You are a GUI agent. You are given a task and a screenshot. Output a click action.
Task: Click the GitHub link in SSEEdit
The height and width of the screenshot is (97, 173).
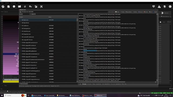pos(135,12)
